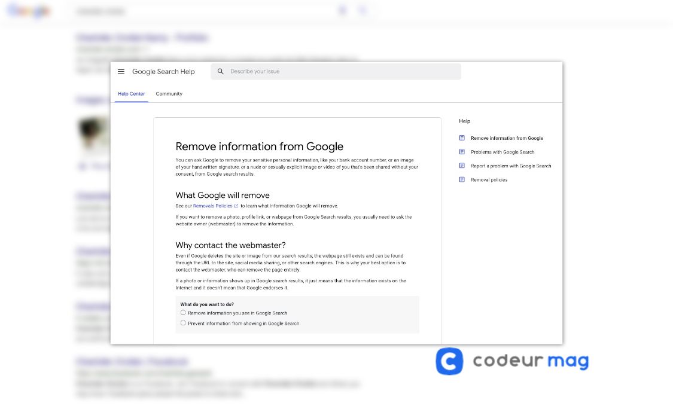Viewport: 673px width, 406px height.
Task: Click the search magnifier icon
Action: click(220, 72)
